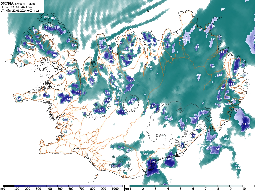Click the visibility value '191'
The width and height of the screenshot is (255, 191).
point(28,37)
